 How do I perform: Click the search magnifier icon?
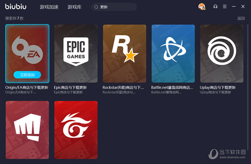(x=96, y=7)
